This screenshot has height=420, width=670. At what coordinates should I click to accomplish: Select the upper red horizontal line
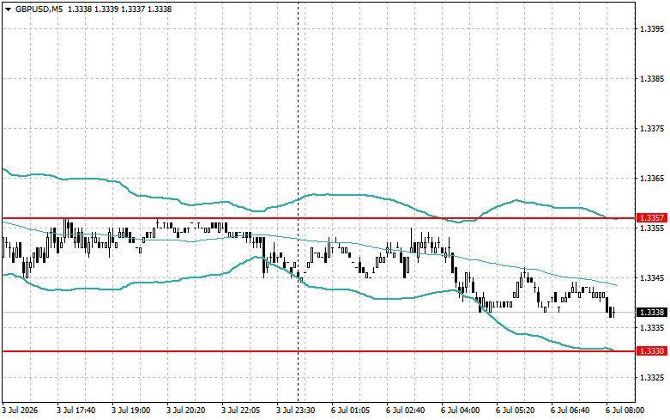(x=319, y=218)
